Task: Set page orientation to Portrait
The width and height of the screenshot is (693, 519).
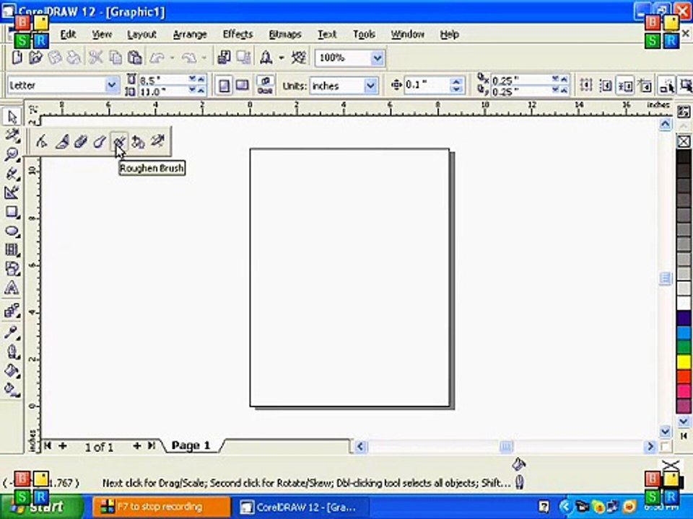Action: click(x=224, y=85)
